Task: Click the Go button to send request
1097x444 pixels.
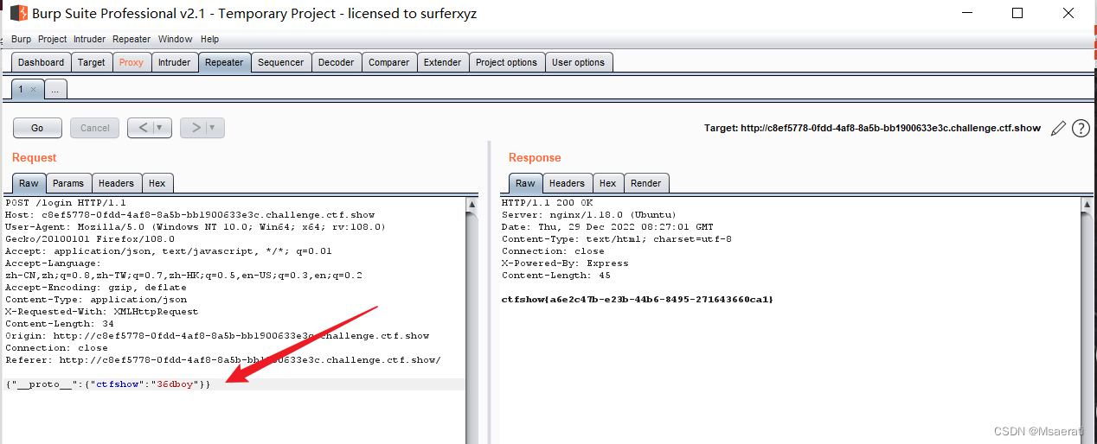Action: click(x=37, y=128)
